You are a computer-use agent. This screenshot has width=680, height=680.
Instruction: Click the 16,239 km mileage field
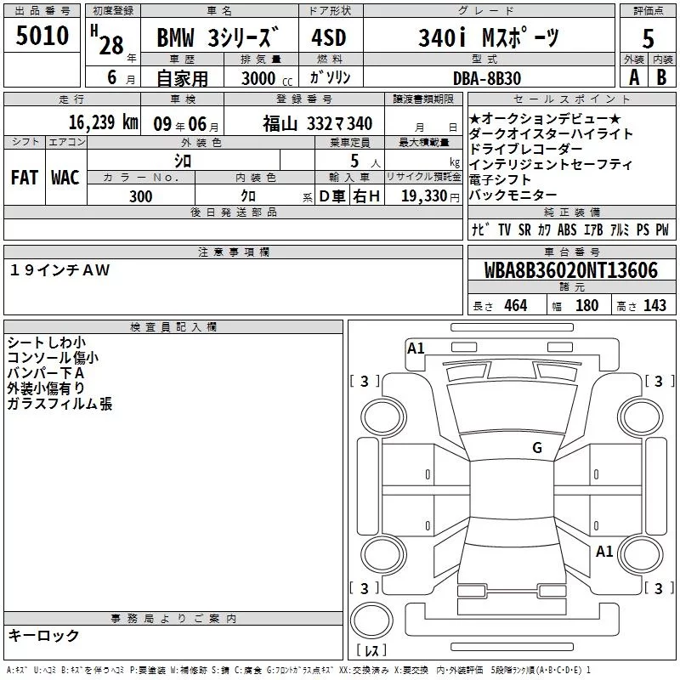click(71, 123)
